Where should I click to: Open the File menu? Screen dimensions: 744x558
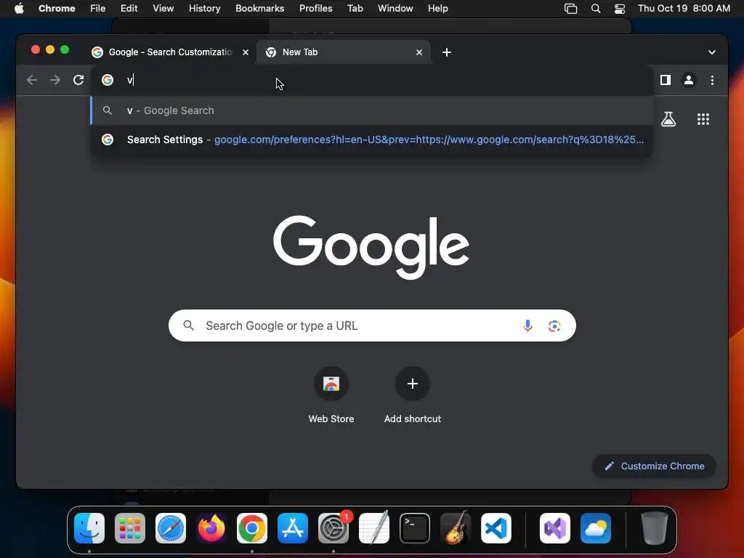coord(98,8)
